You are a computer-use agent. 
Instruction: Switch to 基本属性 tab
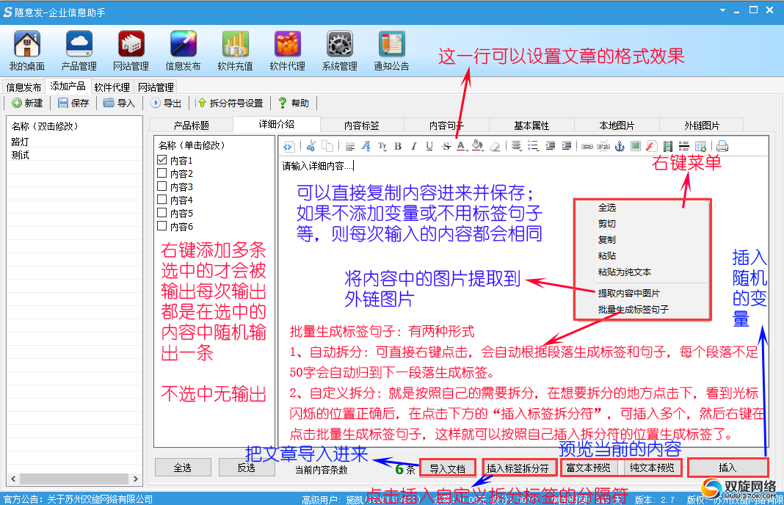tap(531, 126)
